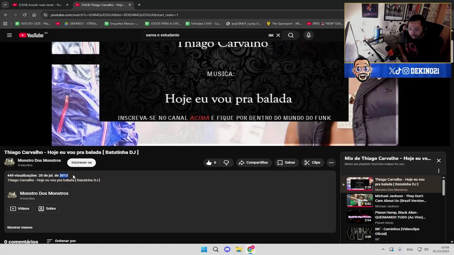454x255 pixels.
Task: Open Entradas CHAT bookmark
Action: coord(203,24)
